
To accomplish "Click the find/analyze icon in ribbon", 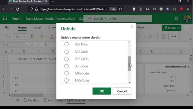I will [x=163, y=36].
